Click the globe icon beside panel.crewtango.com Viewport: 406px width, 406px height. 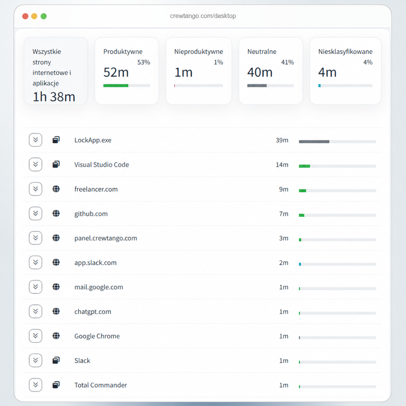56,238
